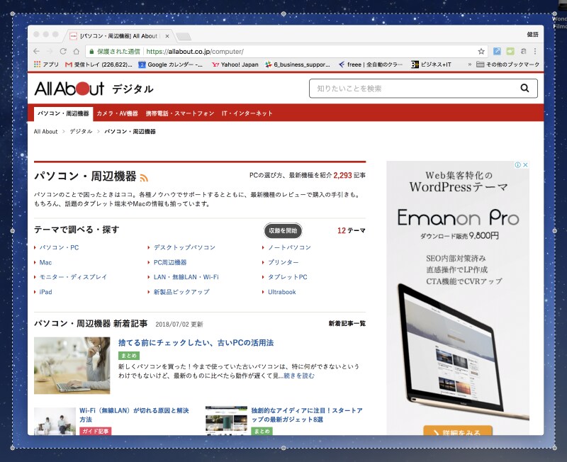
Task: Open Yahoo! Japan bookmark
Action: (x=234, y=64)
